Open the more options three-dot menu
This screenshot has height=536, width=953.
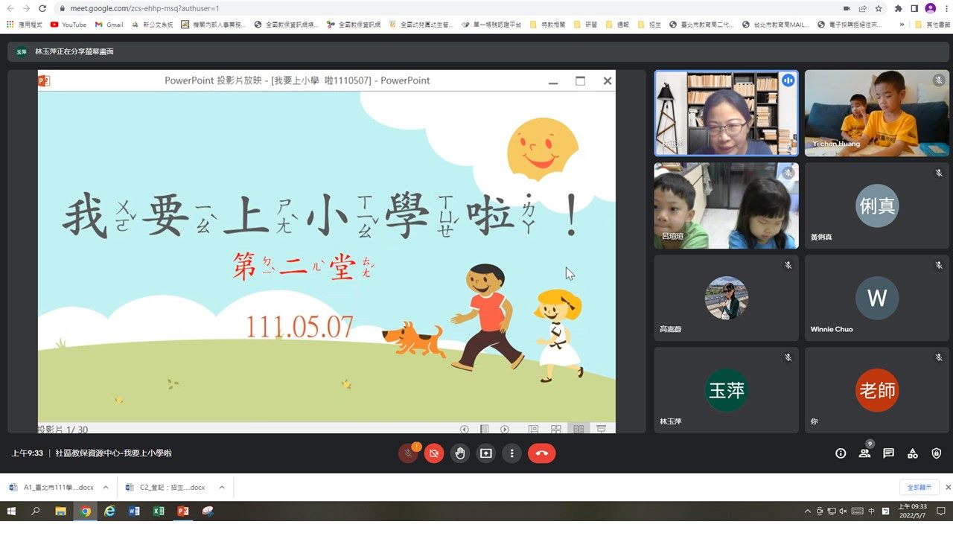pyautogui.click(x=511, y=453)
